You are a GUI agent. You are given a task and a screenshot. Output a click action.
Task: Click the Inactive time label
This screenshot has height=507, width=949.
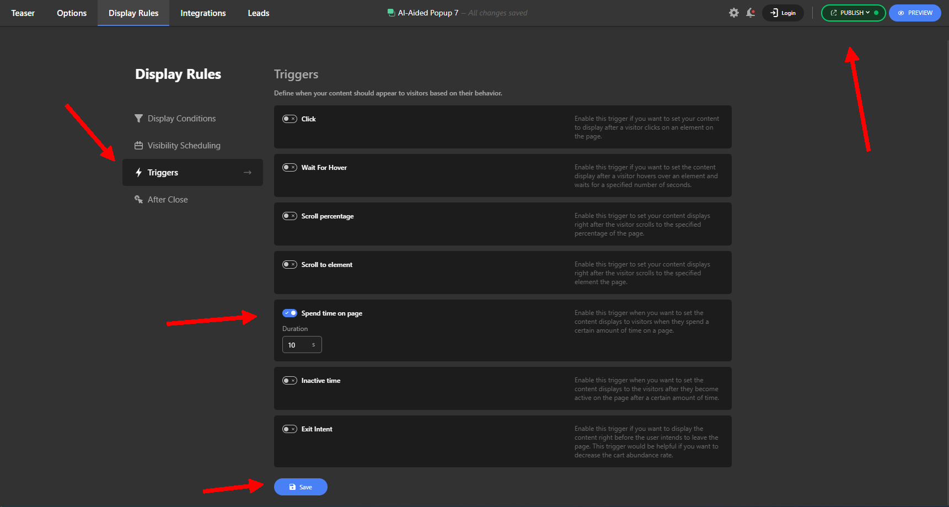click(x=321, y=381)
